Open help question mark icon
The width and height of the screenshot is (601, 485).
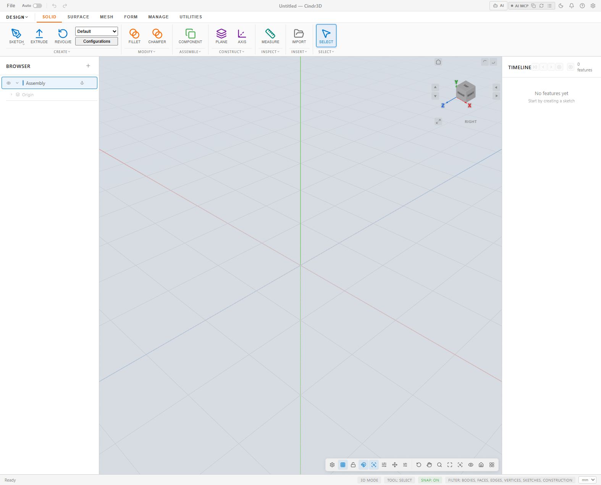tap(582, 6)
